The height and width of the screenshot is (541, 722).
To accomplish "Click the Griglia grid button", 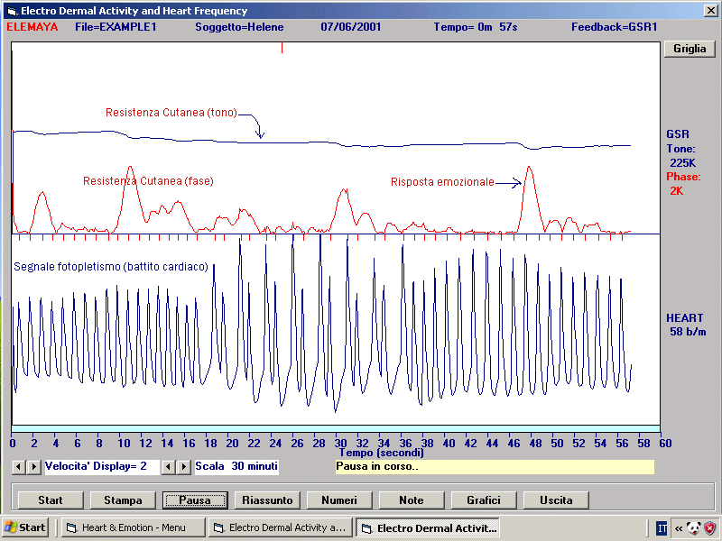I will pos(690,49).
